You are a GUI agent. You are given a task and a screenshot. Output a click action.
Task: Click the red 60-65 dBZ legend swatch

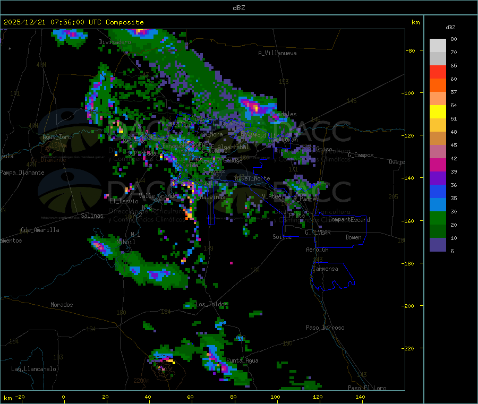tap(438, 72)
